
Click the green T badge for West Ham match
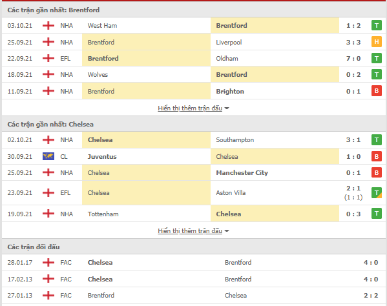377,25
